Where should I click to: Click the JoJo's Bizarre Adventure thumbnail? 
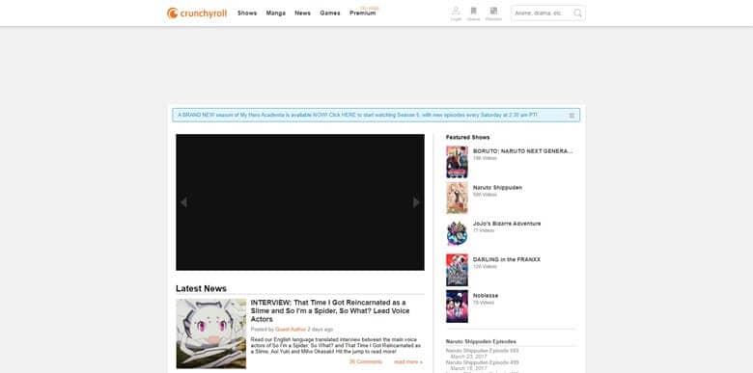457,234
